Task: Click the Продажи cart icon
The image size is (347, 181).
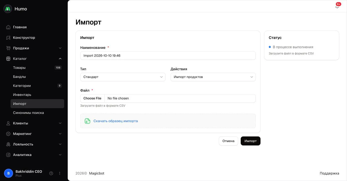Action: [x=8, y=48]
